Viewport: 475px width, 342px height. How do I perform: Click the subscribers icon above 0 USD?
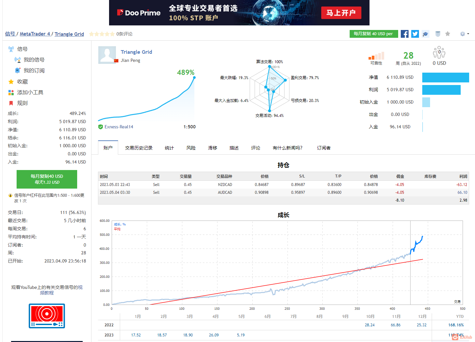tap(439, 52)
